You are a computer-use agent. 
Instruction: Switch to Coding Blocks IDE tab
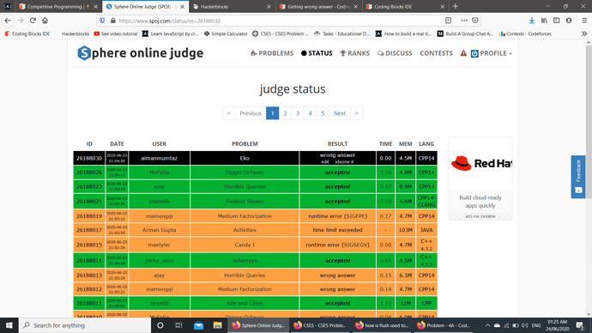coord(405,6)
